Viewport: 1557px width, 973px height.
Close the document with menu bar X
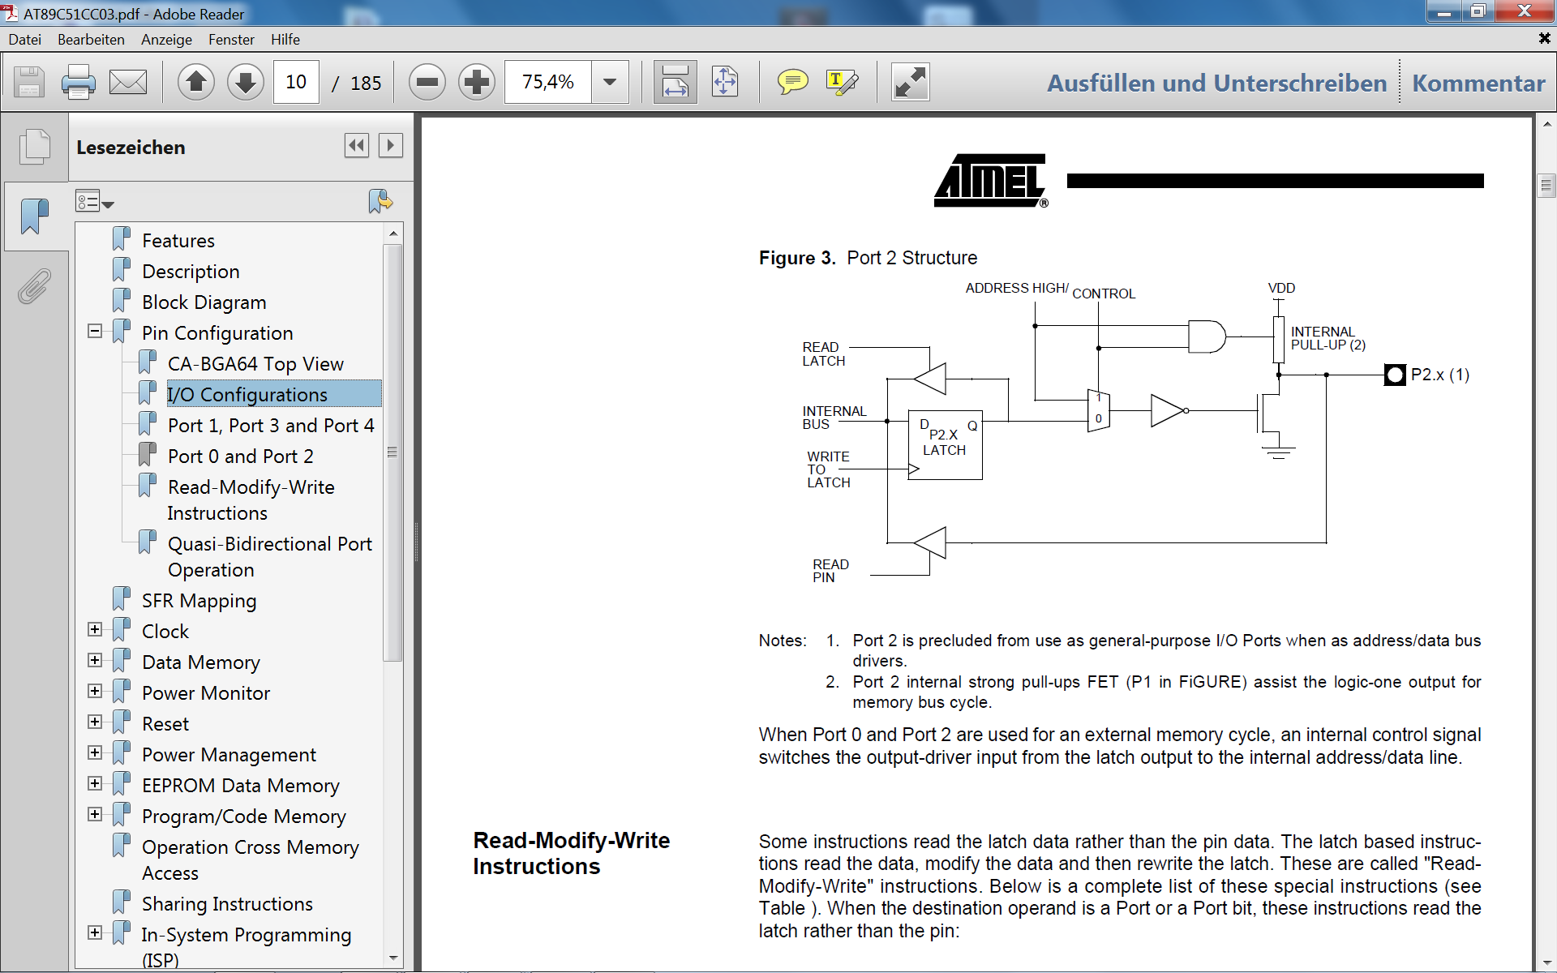tap(1544, 38)
